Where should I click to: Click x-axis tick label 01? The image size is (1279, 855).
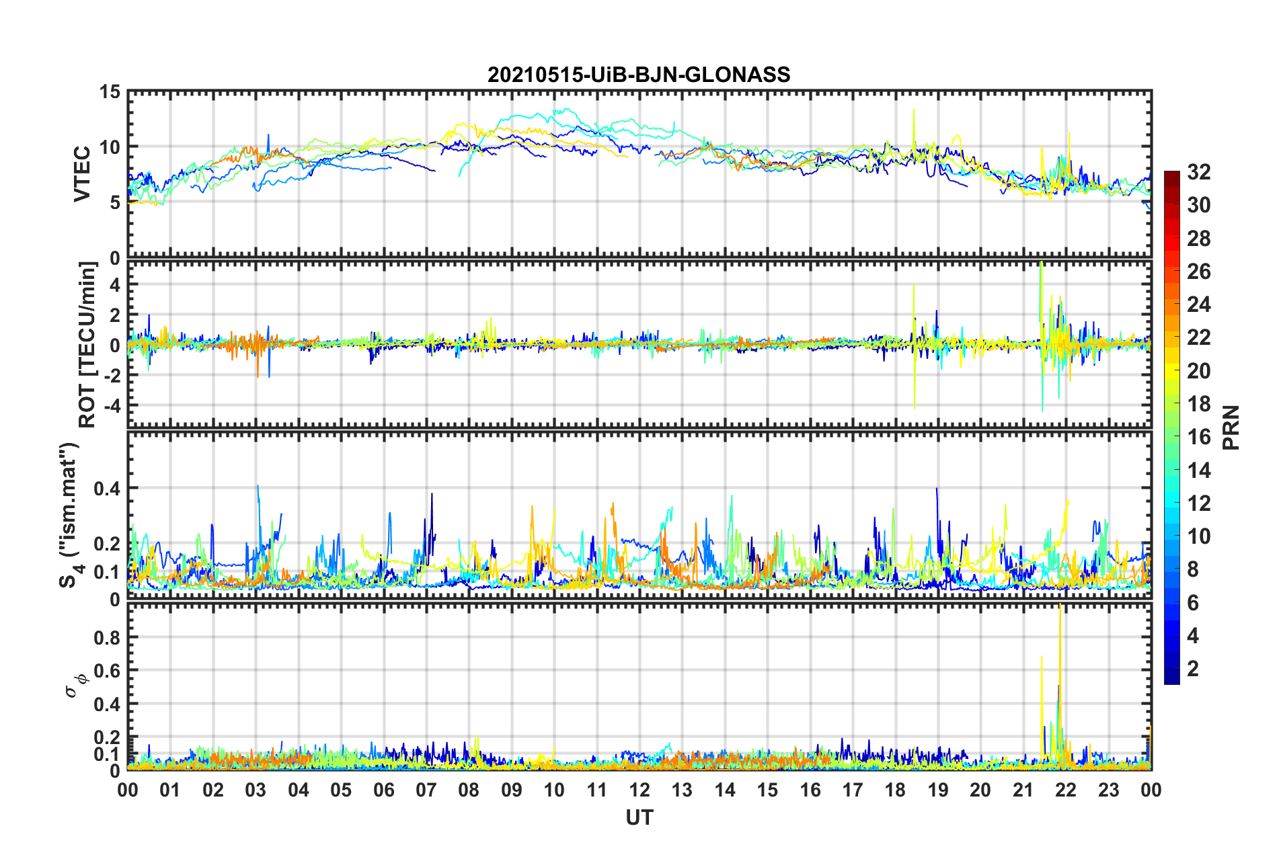[170, 790]
